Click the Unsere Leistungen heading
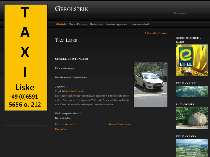The width and height of the screenshot is (210, 157). click(72, 59)
